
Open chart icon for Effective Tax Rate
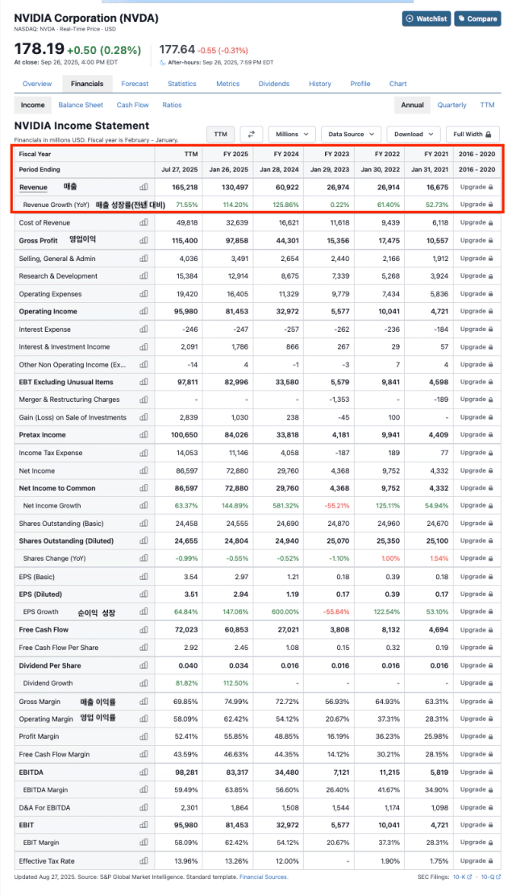(144, 860)
